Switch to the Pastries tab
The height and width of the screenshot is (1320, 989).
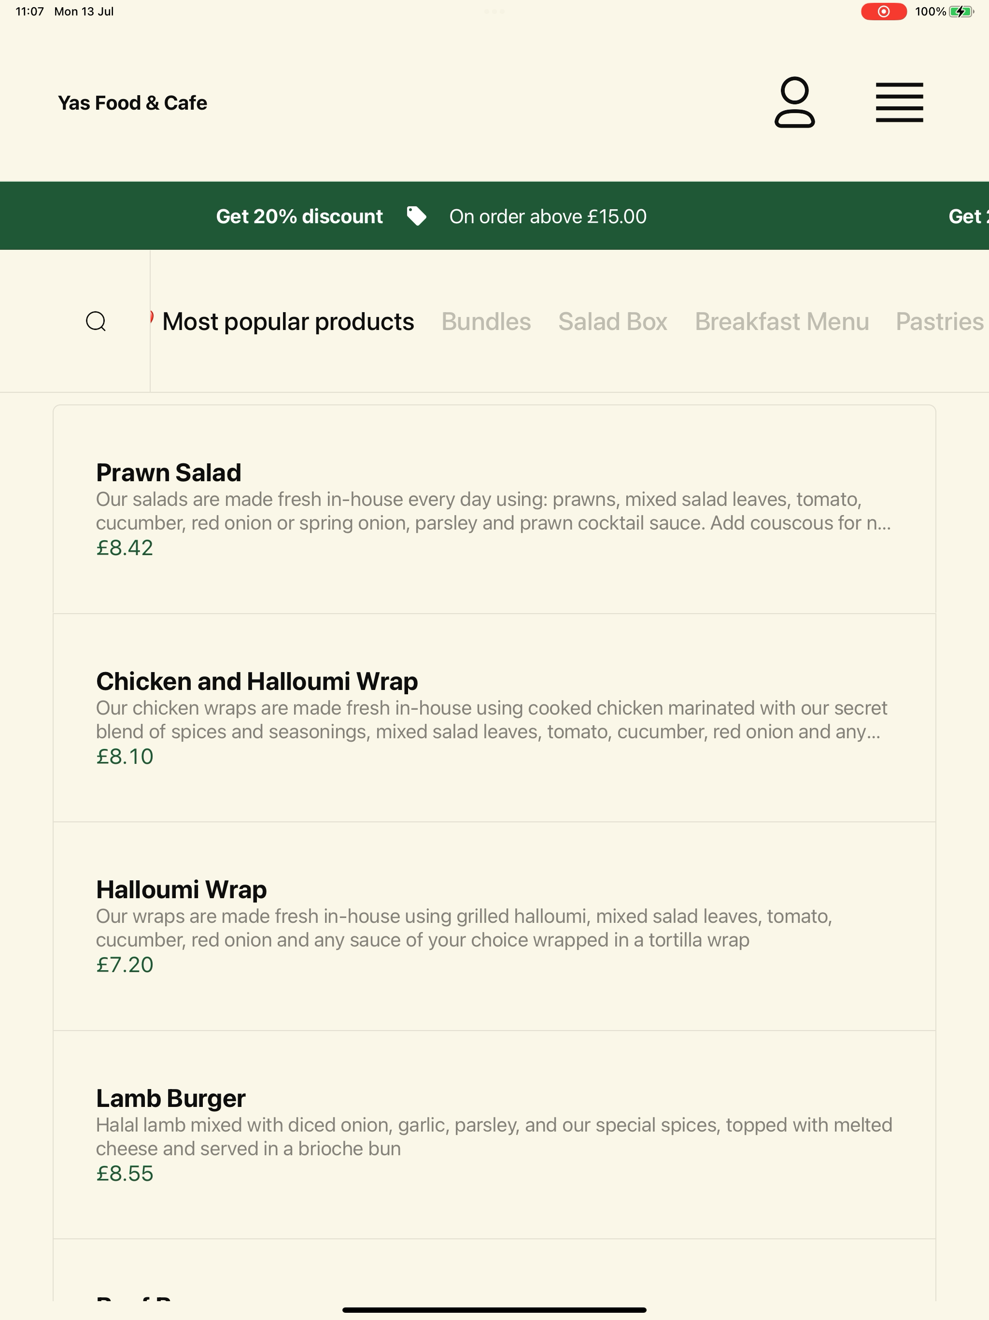(940, 322)
